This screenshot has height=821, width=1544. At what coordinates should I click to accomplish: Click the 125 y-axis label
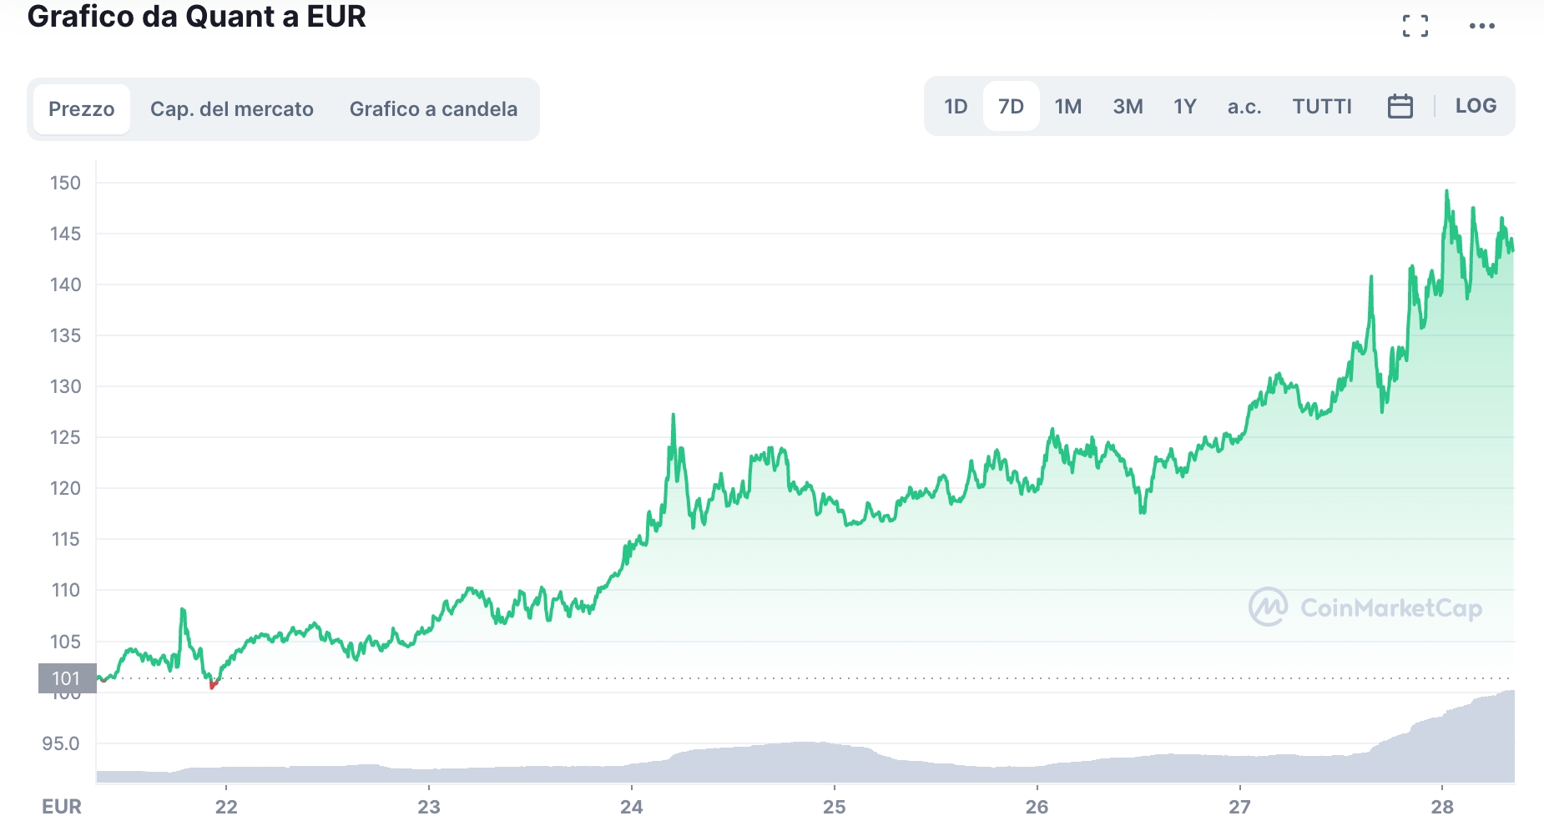coord(65,437)
